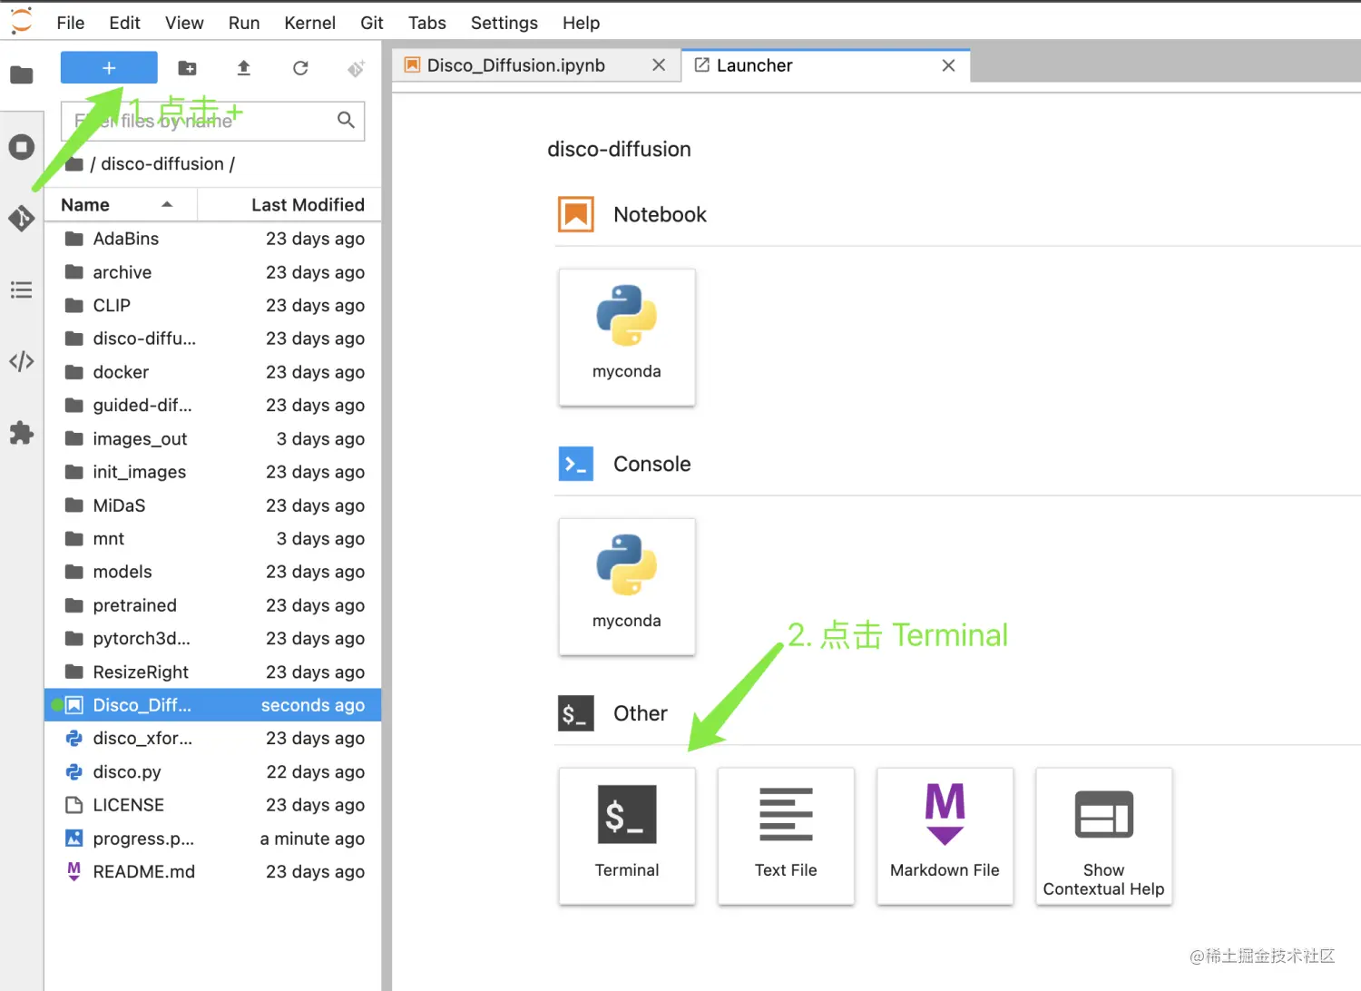
Task: Open the Kernel menu
Action: (309, 23)
